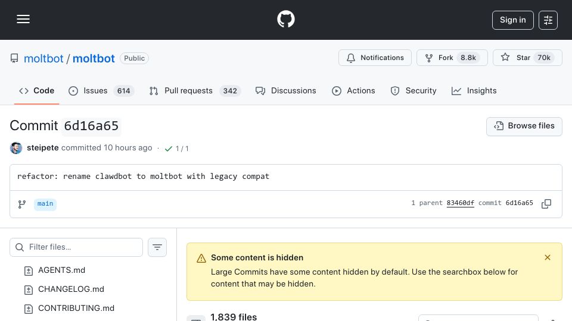Viewport: 572px width, 321px height.
Task: Focus the Filter files input
Action: (x=76, y=247)
